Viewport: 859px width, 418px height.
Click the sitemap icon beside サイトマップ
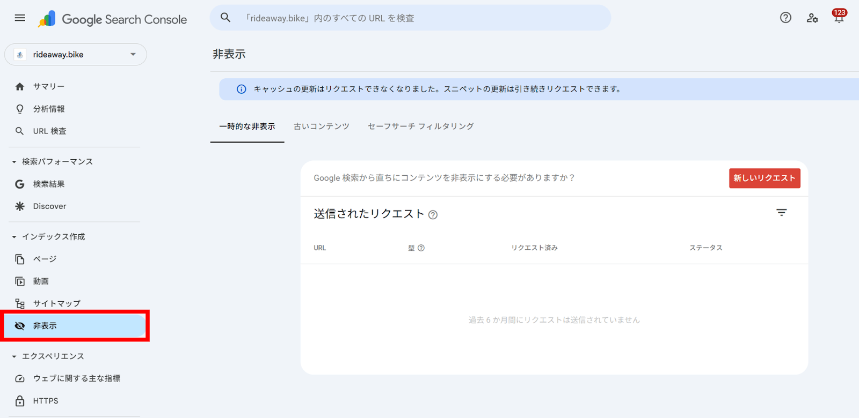point(20,304)
